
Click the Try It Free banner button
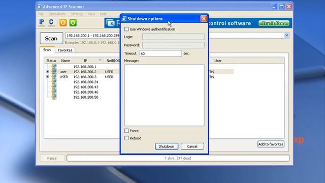274,23
